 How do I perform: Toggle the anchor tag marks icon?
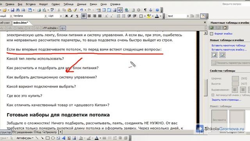point(150,10)
